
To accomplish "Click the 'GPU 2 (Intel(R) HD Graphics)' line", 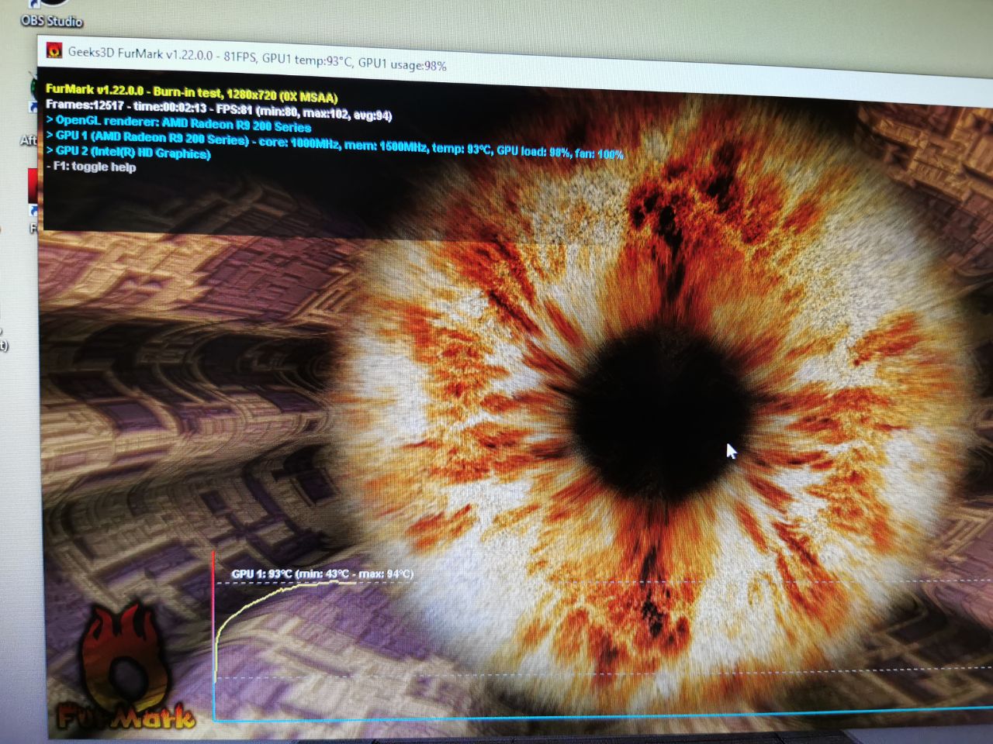I will [129, 152].
